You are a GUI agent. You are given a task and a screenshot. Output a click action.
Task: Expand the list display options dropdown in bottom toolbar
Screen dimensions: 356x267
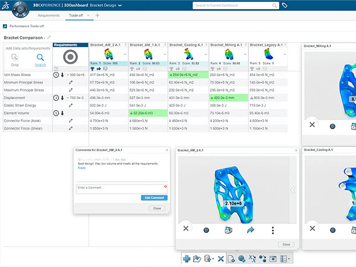(x=288, y=259)
